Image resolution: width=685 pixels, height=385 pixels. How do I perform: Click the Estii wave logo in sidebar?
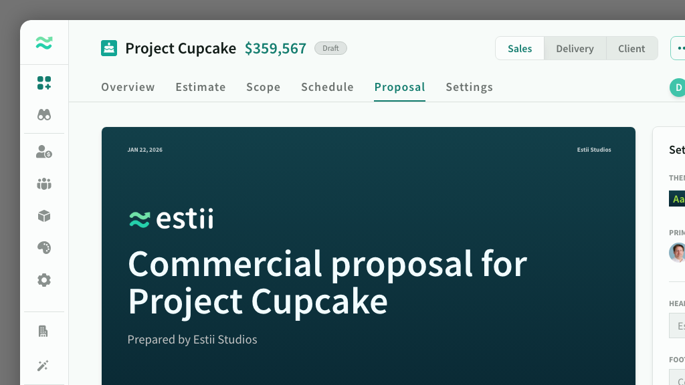(x=44, y=43)
